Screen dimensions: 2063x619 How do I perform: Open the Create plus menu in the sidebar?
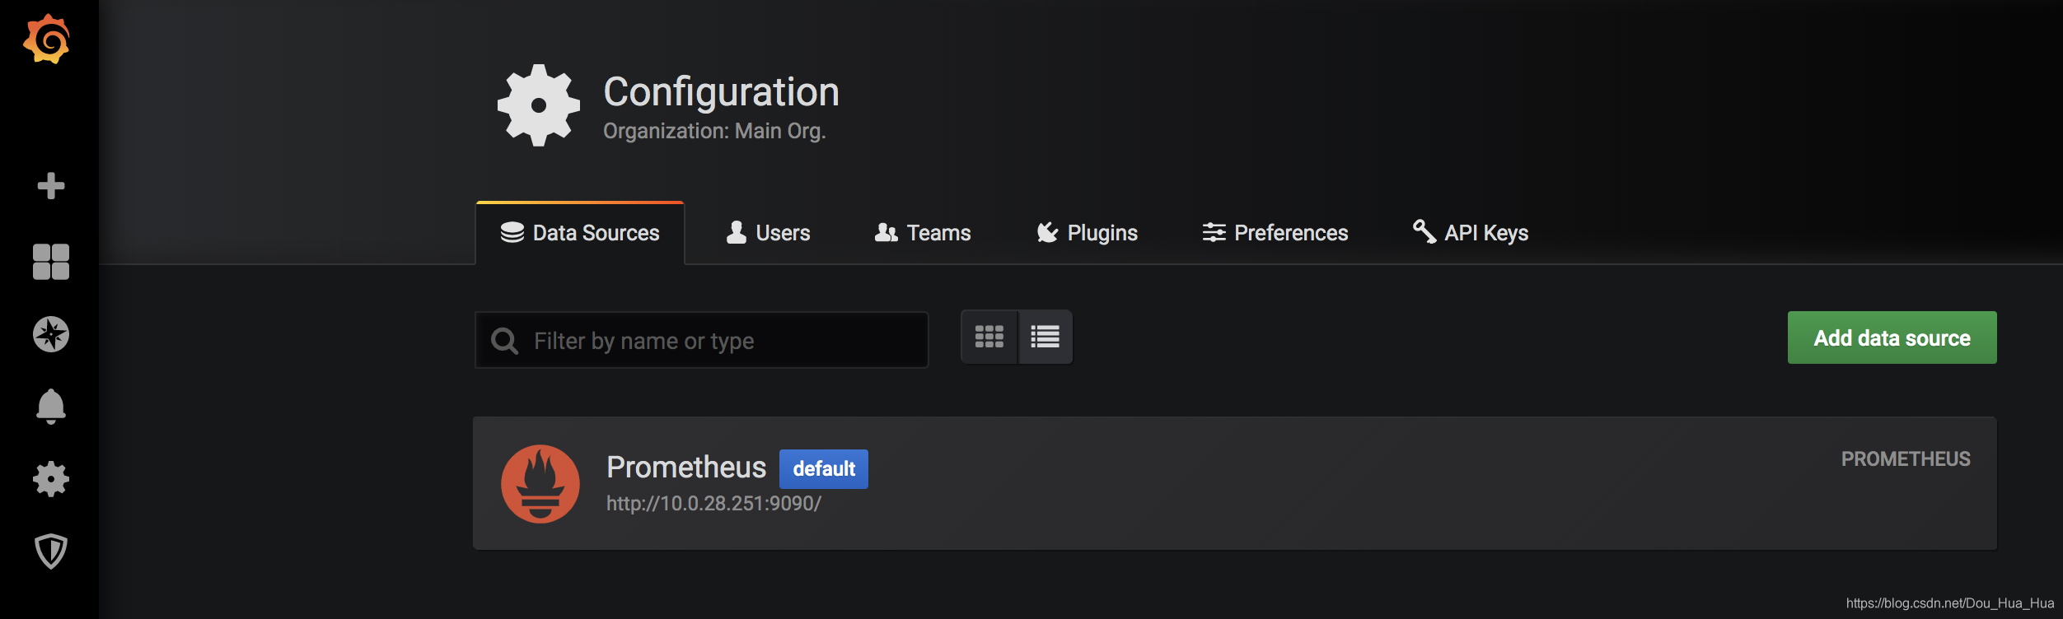coord(51,186)
